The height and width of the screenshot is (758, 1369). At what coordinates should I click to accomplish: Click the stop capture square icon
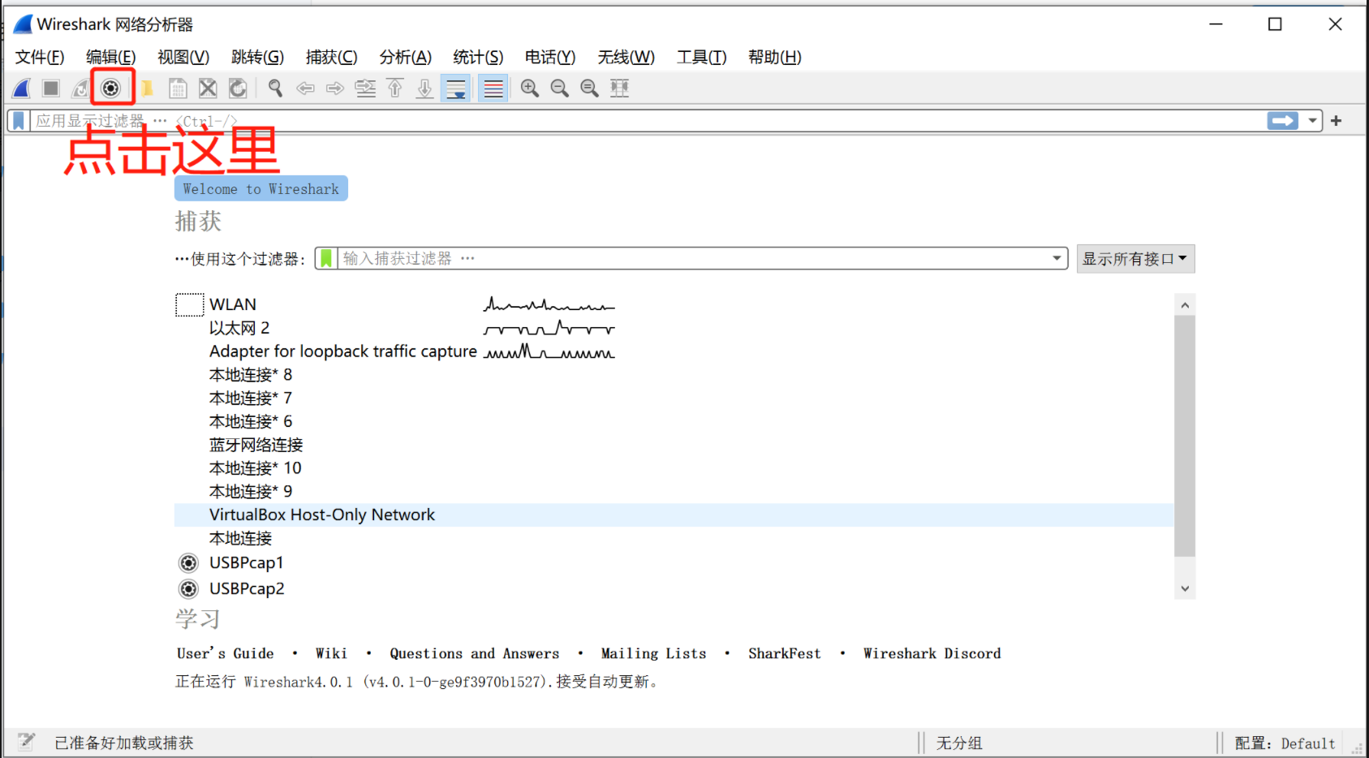51,88
